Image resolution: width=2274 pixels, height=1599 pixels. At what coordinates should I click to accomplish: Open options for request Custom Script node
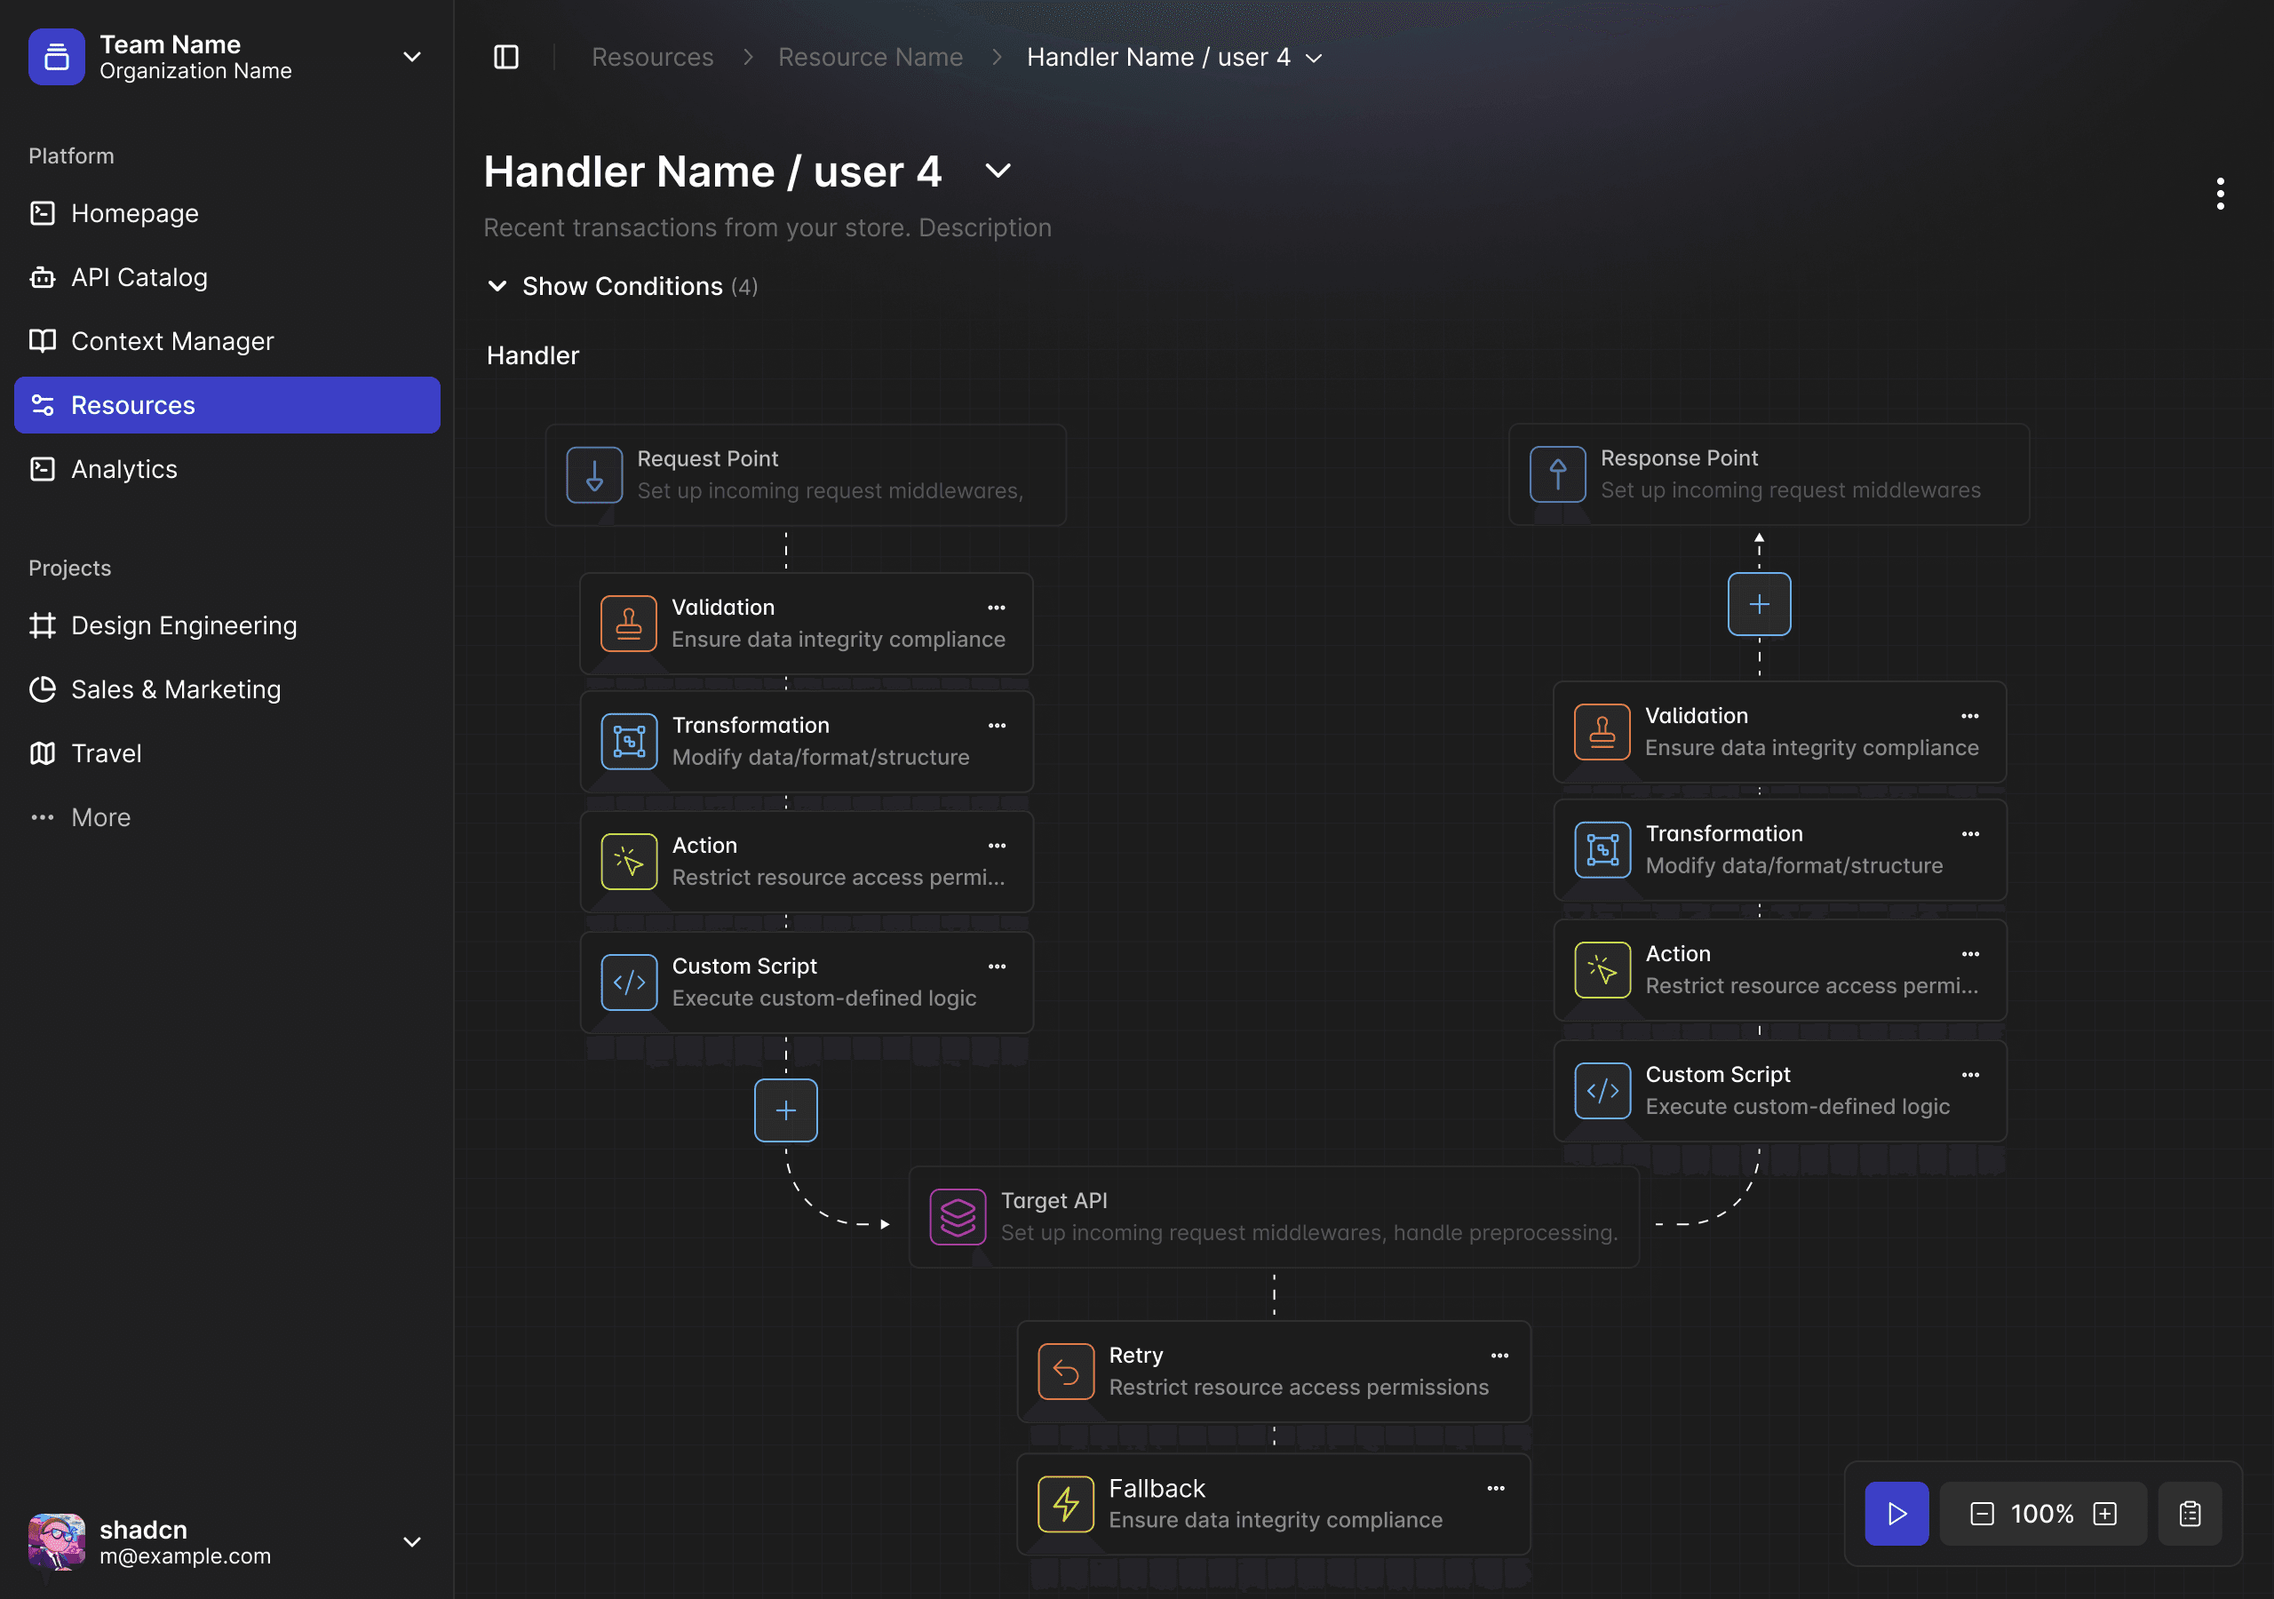pos(997,966)
